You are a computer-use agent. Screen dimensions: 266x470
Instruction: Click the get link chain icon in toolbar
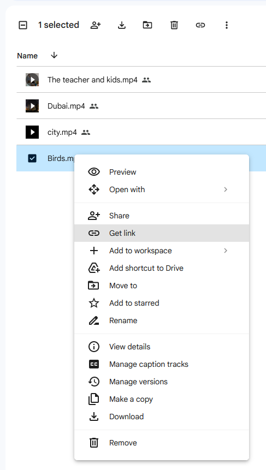(x=200, y=25)
